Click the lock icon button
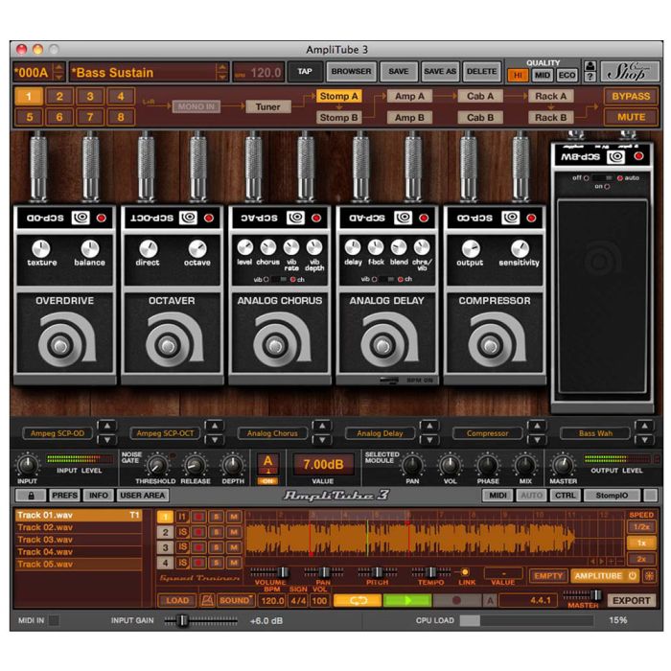Image resolution: width=671 pixels, height=671 pixels. 31,496
